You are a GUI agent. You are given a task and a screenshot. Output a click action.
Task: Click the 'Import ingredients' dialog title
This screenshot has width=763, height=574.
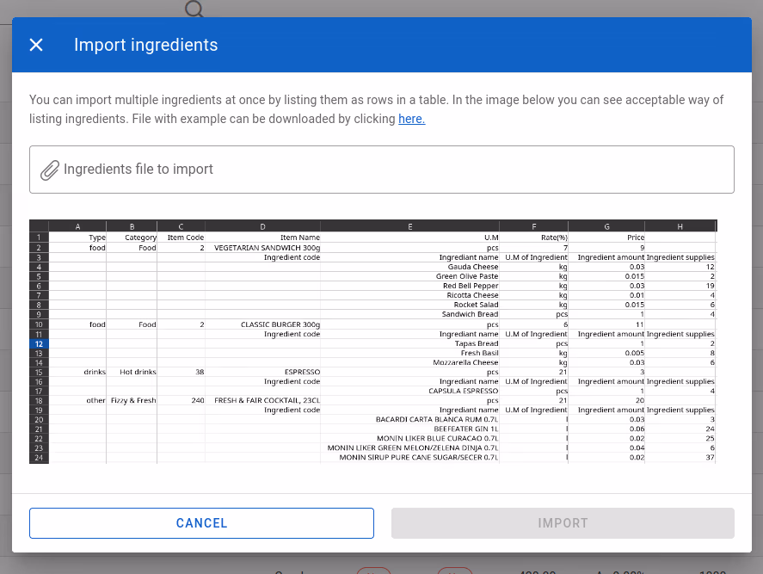[146, 45]
